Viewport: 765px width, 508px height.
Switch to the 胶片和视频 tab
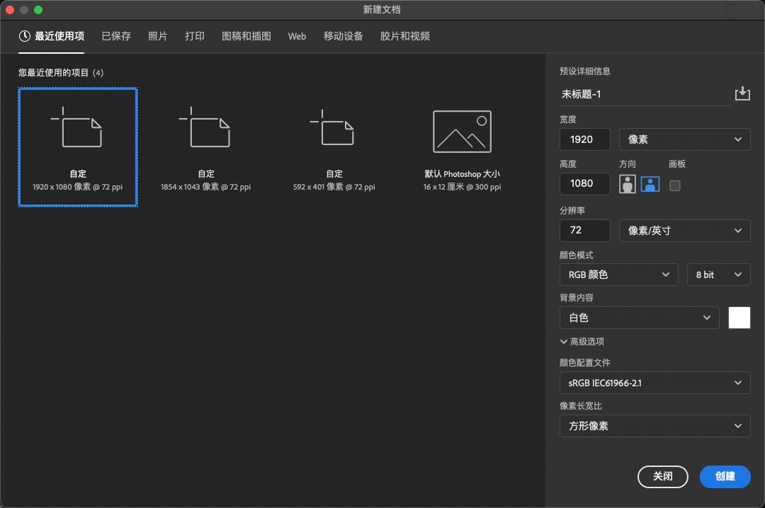[x=404, y=36]
